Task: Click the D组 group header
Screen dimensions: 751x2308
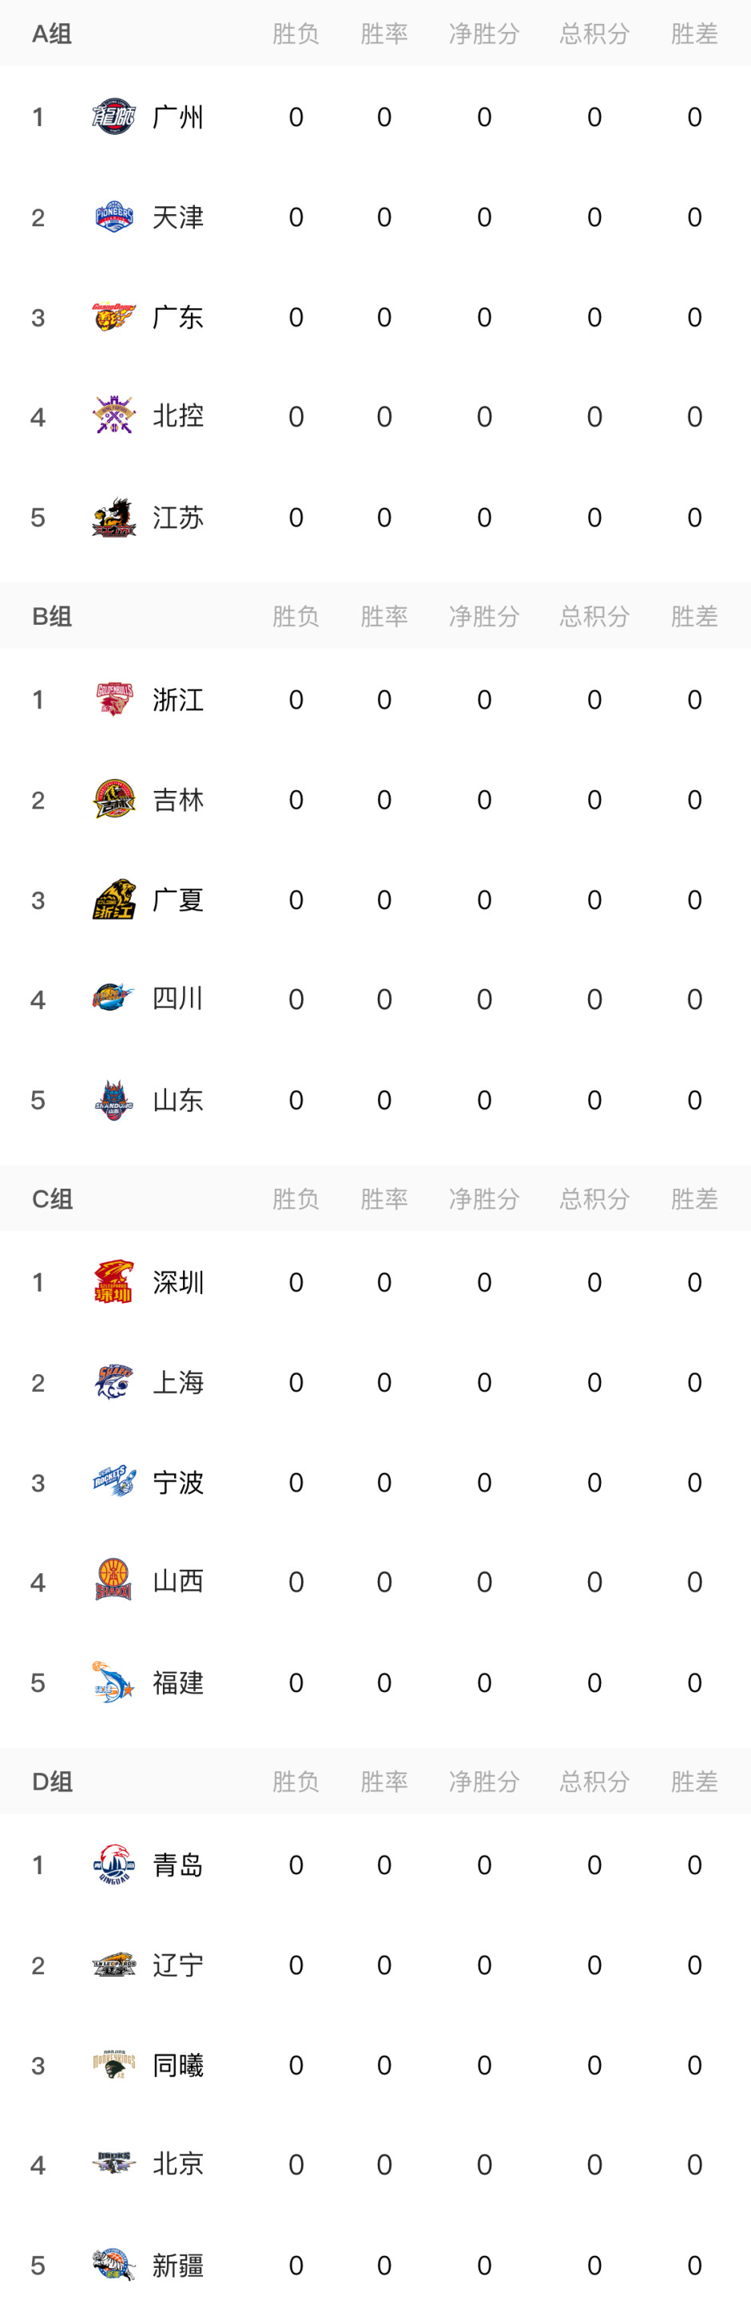Action: [x=52, y=1782]
